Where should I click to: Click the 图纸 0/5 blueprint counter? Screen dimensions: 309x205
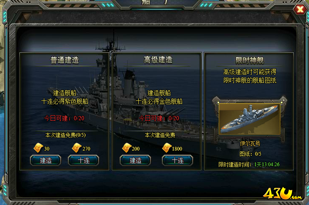point(250,154)
